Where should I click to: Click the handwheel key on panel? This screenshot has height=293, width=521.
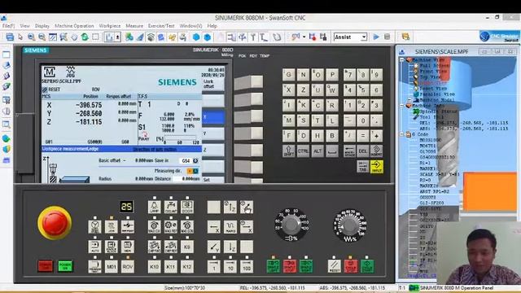(x=94, y=226)
